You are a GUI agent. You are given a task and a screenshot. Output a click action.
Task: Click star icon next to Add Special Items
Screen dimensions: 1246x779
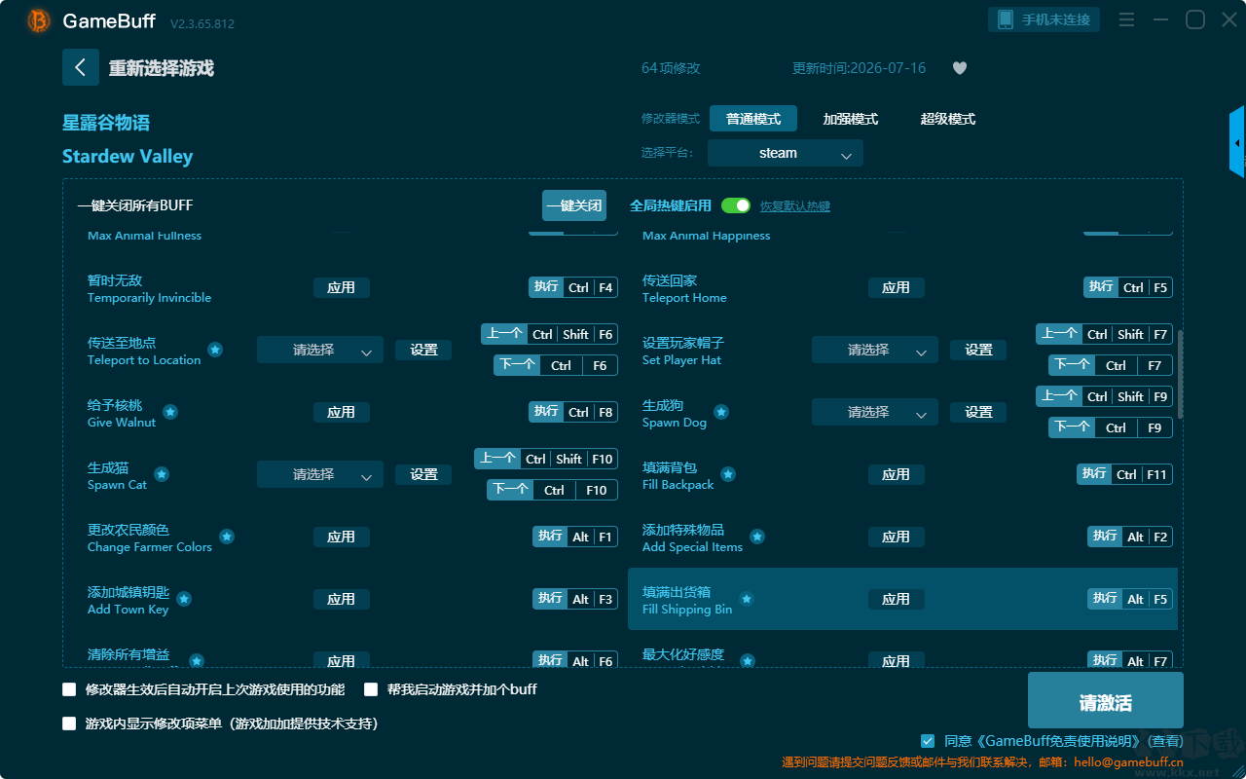(757, 537)
